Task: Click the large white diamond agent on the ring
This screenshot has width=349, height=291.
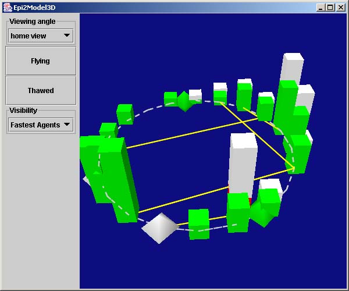Action: [x=160, y=228]
